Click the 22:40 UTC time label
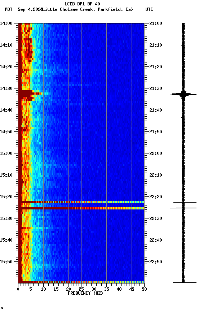 pyautogui.click(x=156, y=240)
